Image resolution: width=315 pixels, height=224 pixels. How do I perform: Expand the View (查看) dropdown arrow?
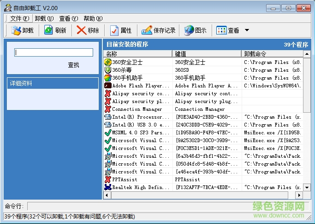(247, 30)
